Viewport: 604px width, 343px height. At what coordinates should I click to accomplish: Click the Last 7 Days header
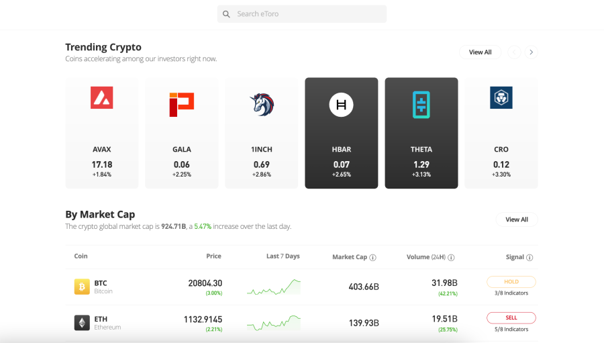click(283, 256)
